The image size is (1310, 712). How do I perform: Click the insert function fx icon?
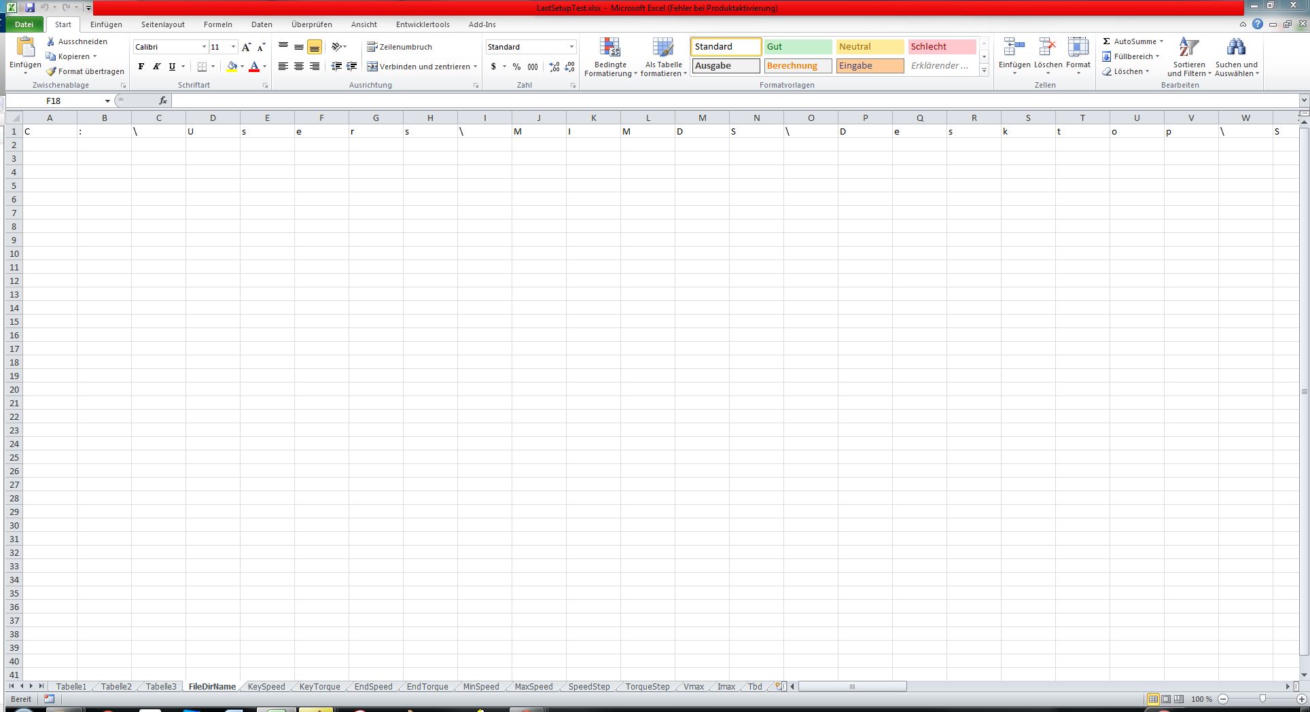pyautogui.click(x=163, y=101)
